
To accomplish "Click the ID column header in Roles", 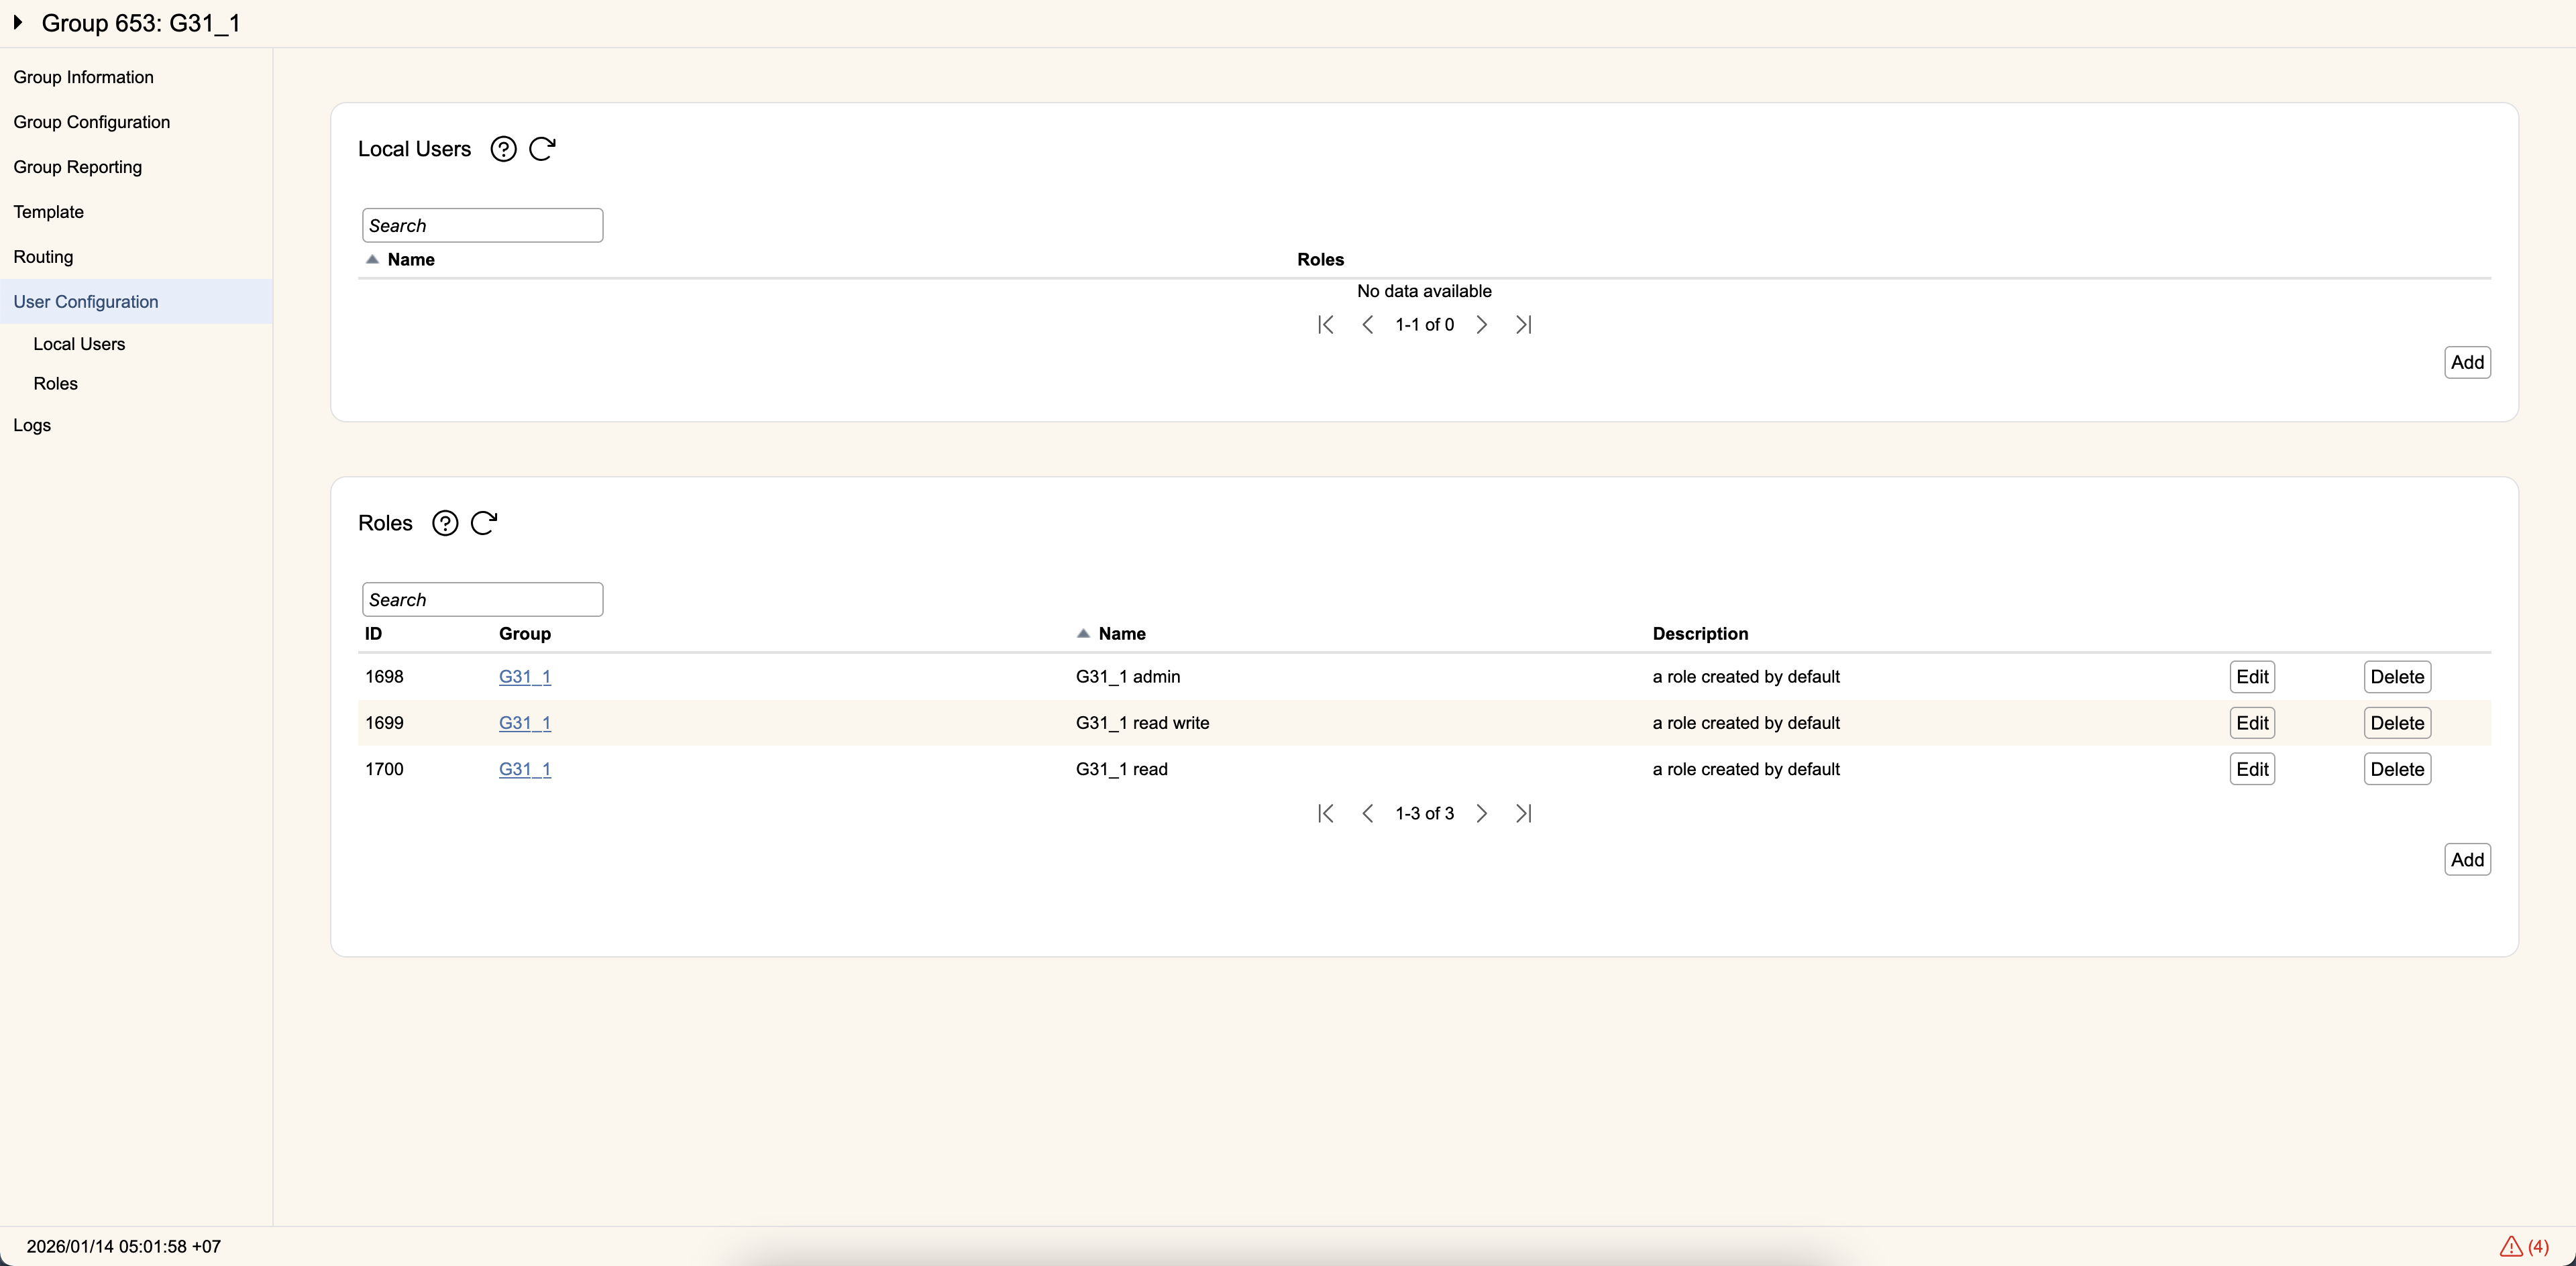I will pos(373,634).
